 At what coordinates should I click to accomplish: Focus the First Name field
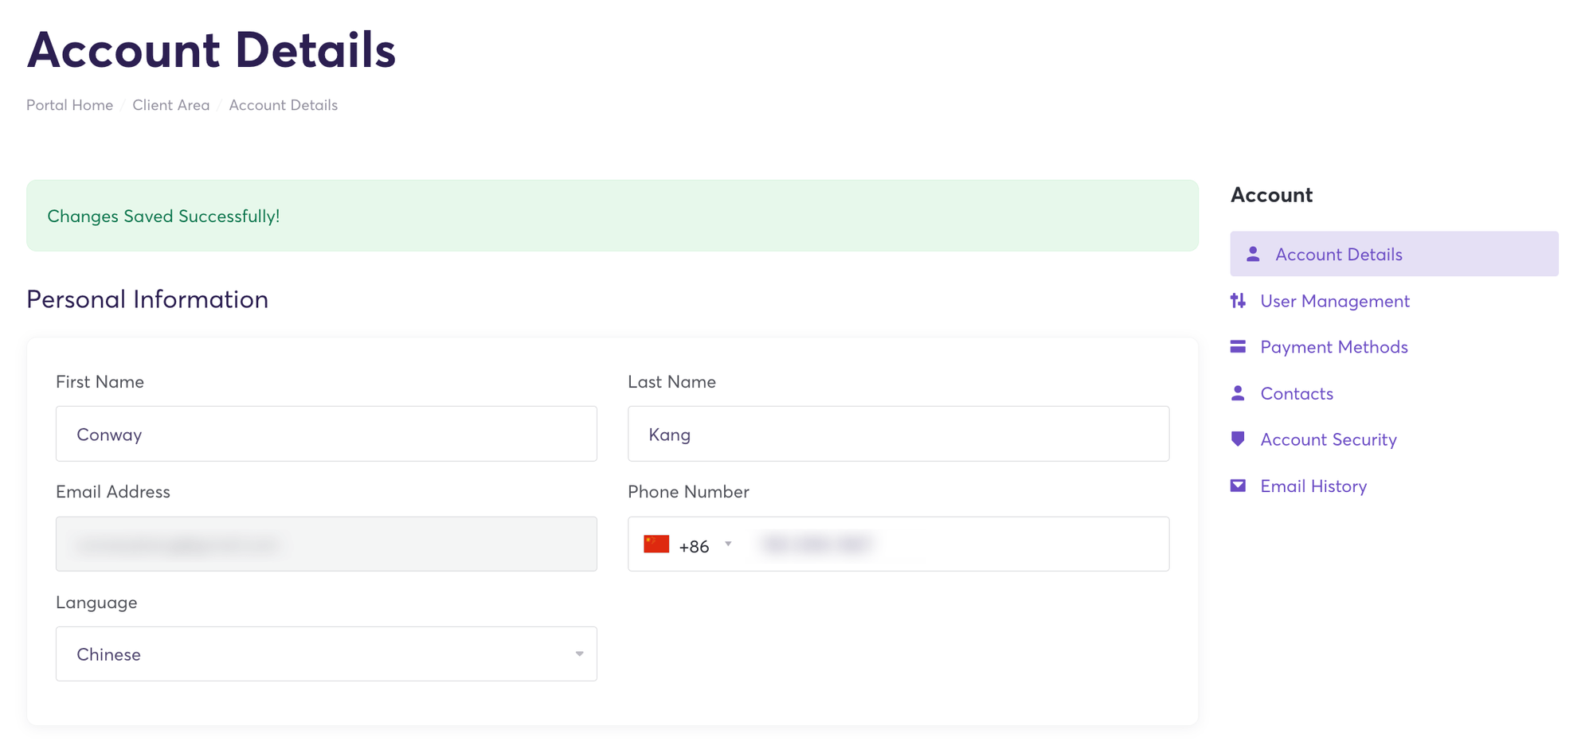326,434
